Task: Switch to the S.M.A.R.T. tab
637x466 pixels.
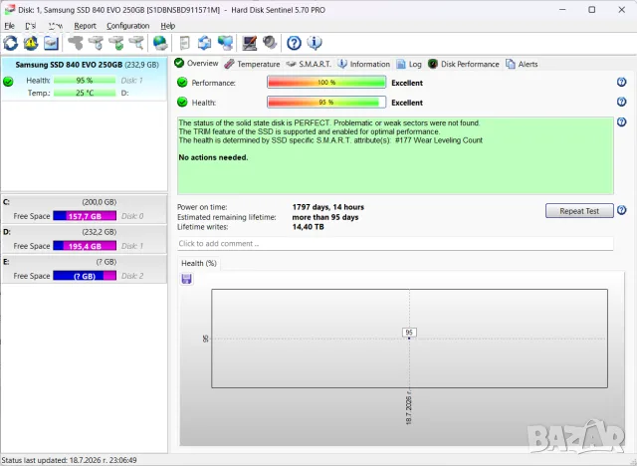Action: pos(309,64)
